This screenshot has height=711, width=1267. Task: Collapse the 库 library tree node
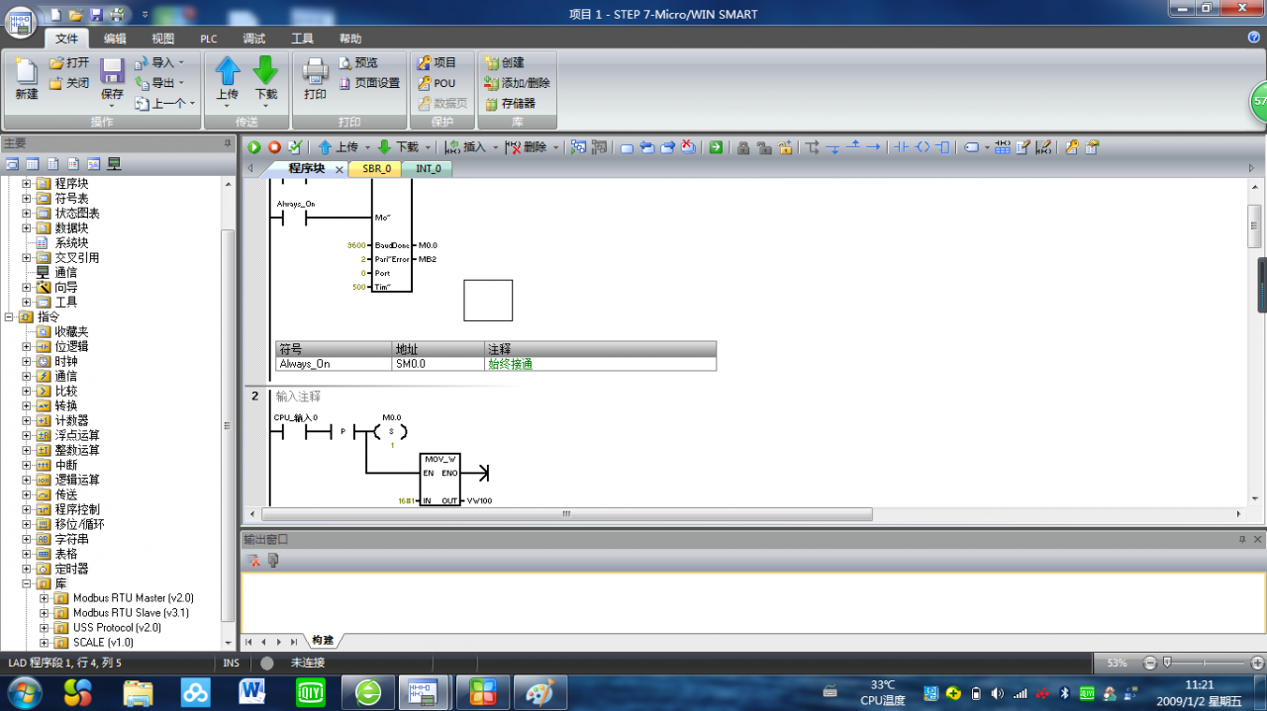27,583
